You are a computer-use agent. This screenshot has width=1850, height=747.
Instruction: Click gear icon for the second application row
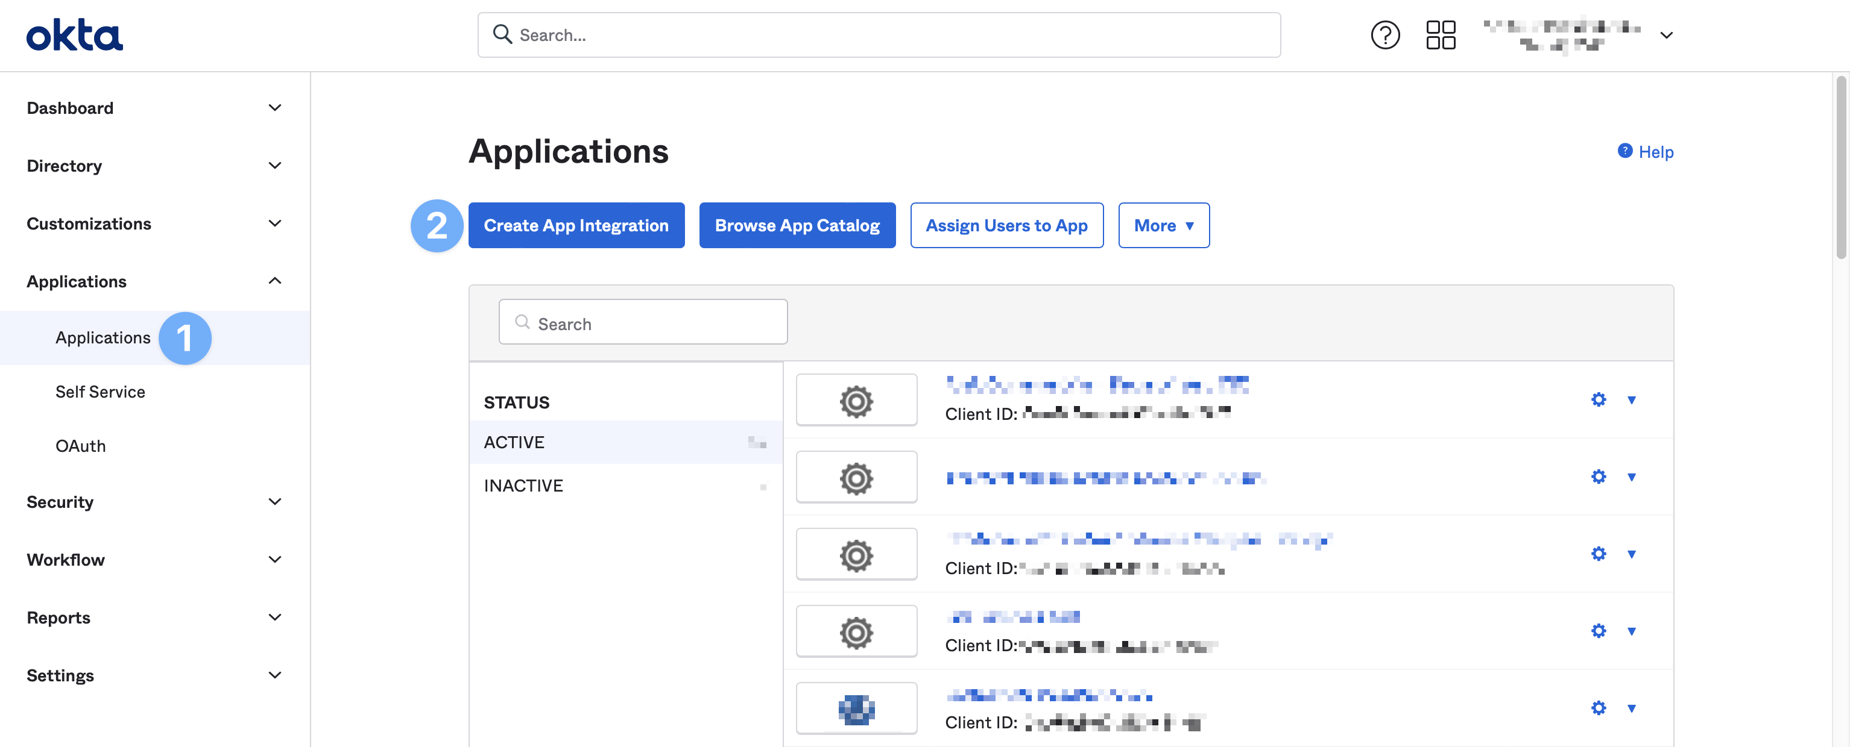(x=1598, y=477)
